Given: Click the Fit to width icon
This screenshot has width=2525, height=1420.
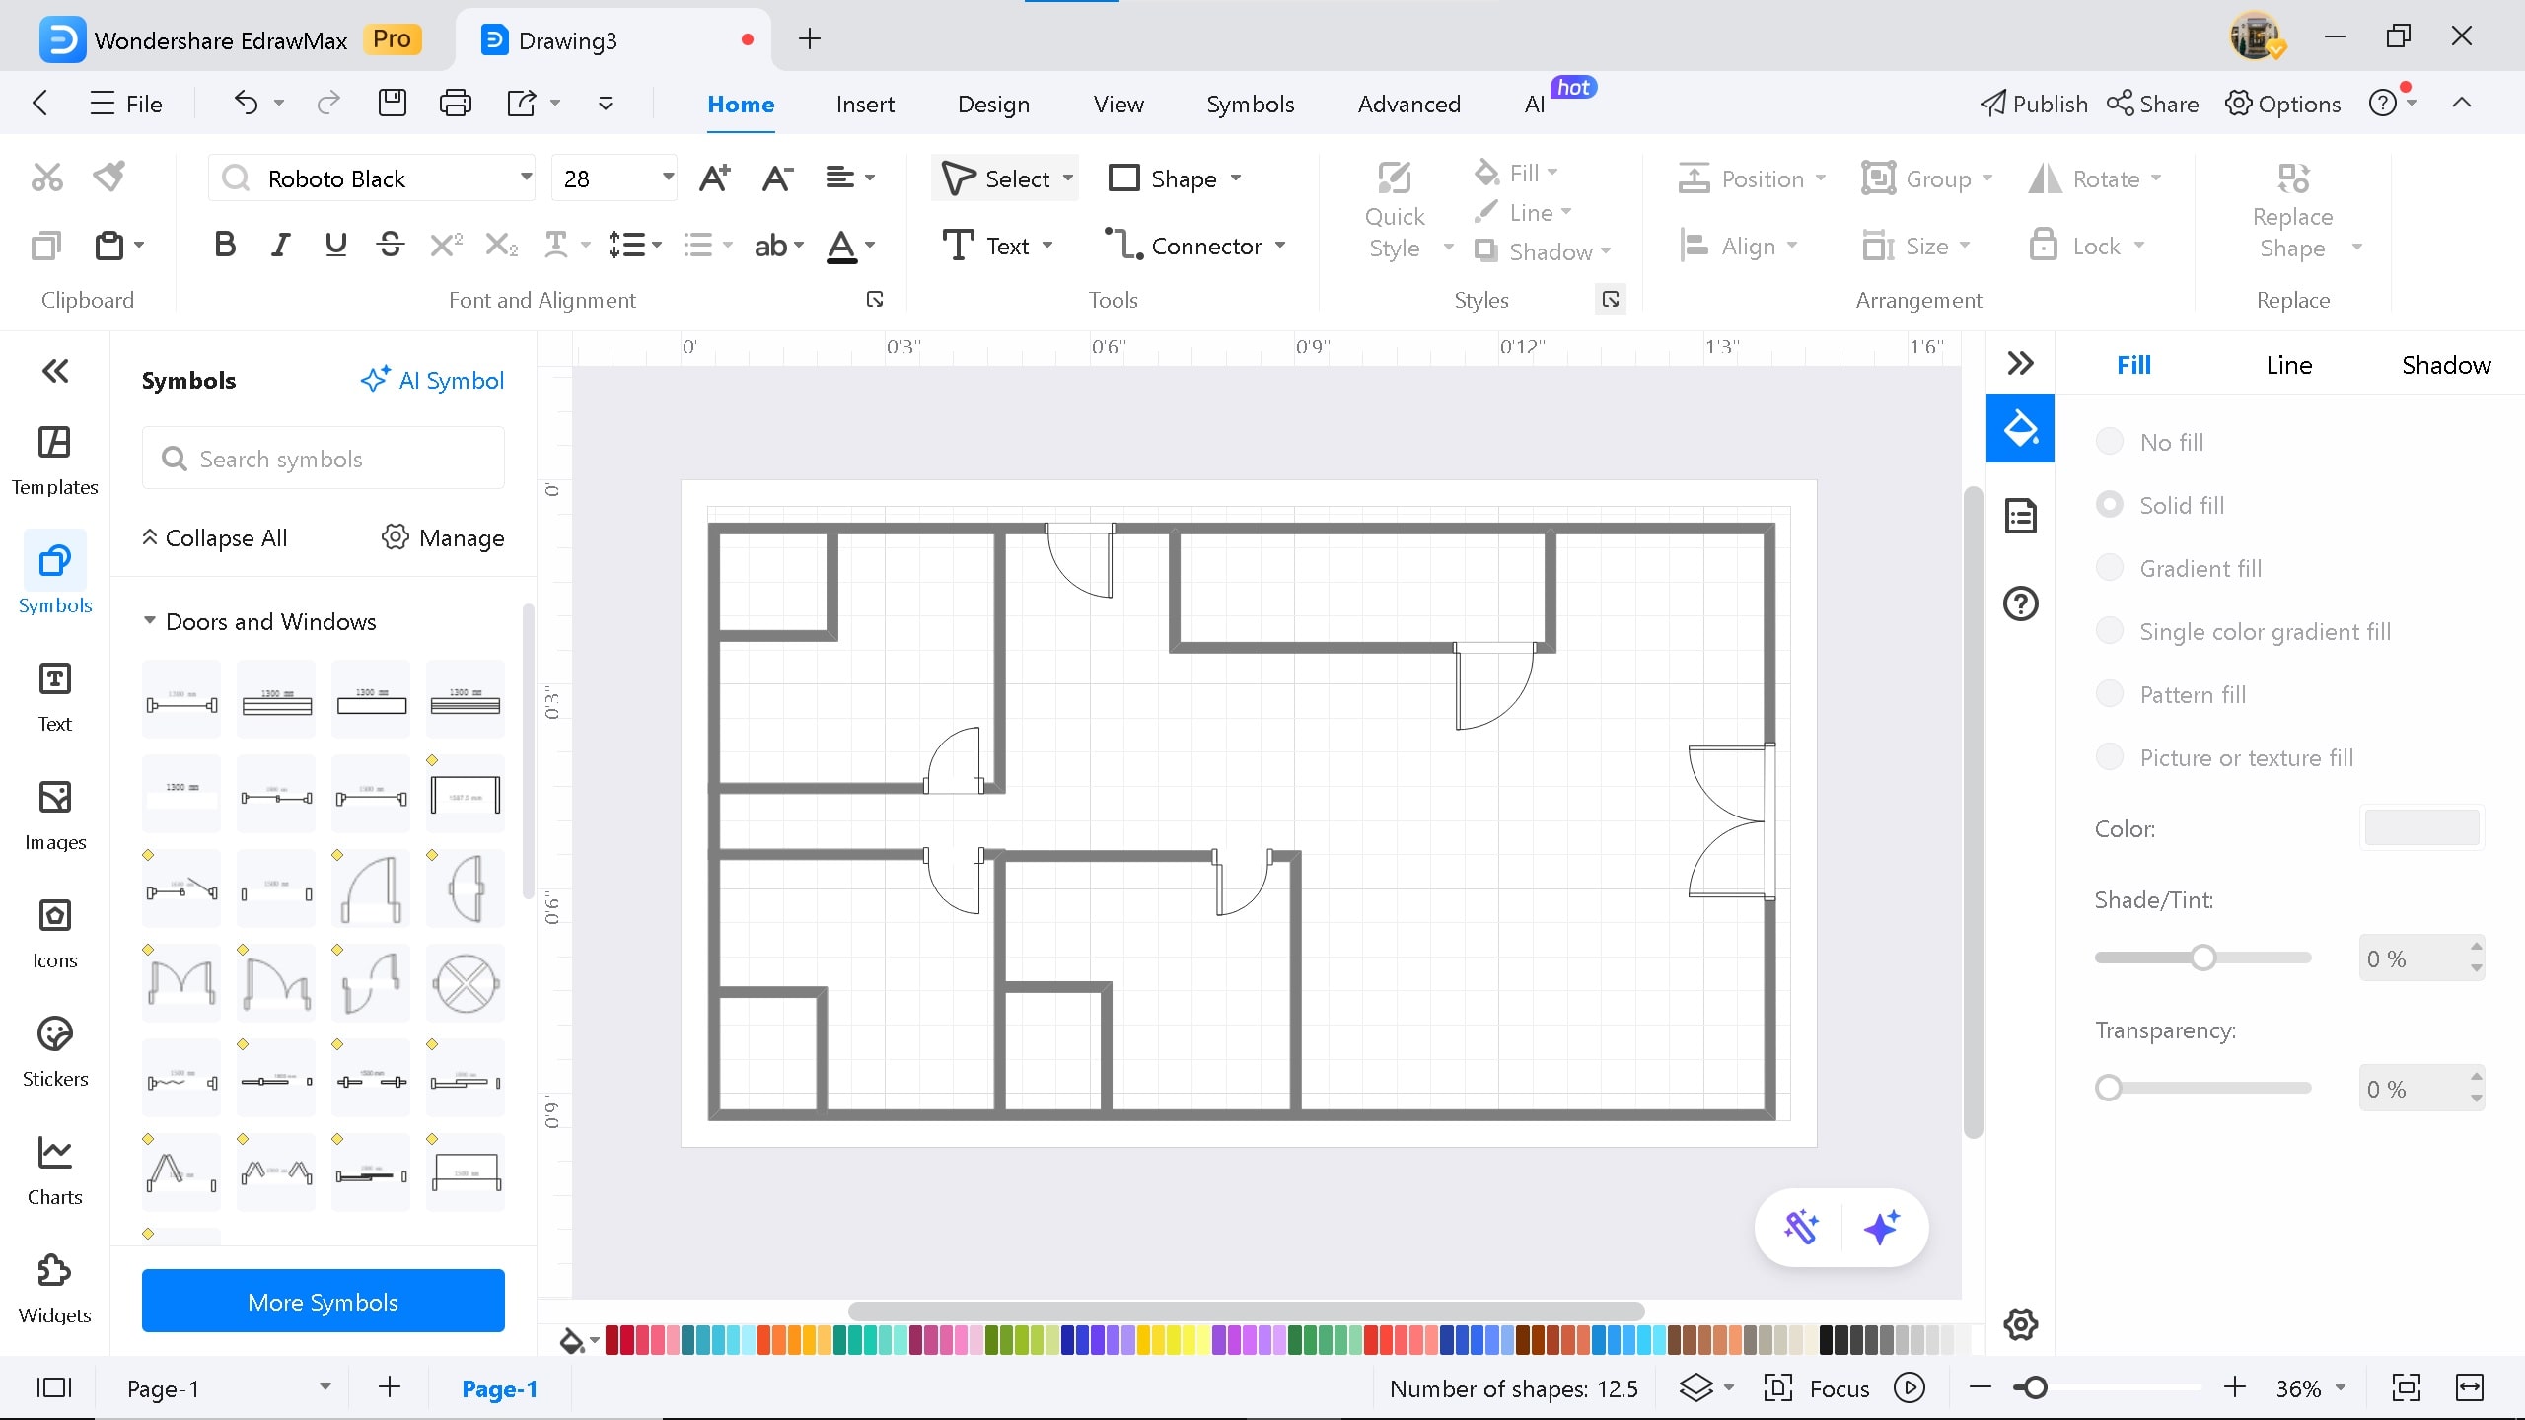Looking at the screenshot, I should click(x=2470, y=1388).
